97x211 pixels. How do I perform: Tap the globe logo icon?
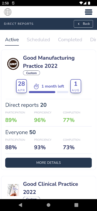8,12
